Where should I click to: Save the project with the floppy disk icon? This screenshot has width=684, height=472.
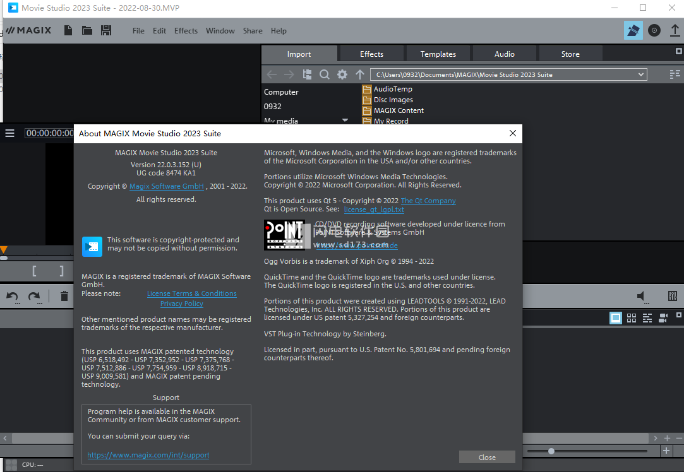click(x=106, y=30)
